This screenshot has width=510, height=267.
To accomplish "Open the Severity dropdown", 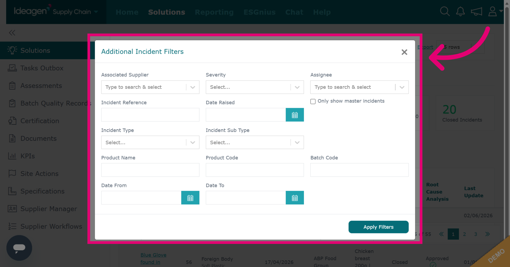I will (255, 87).
